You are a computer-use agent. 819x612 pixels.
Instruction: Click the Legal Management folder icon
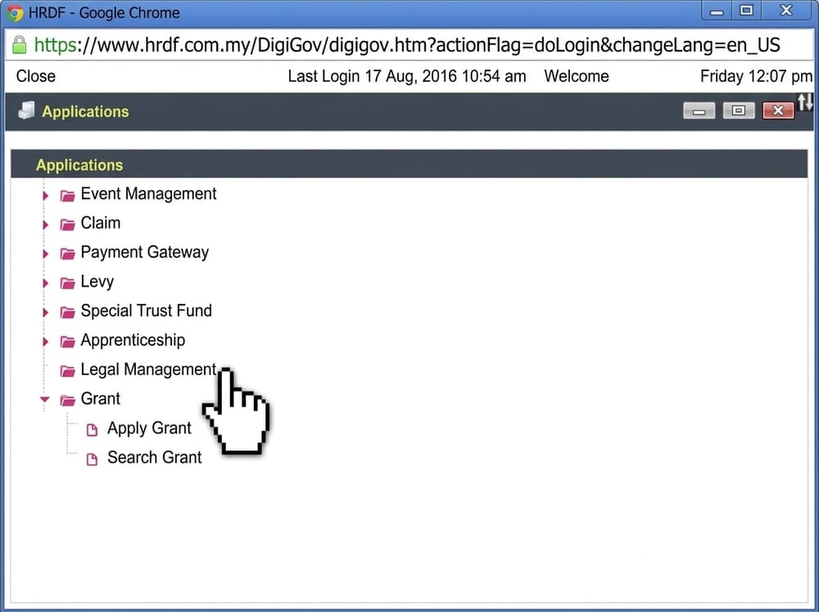click(67, 371)
